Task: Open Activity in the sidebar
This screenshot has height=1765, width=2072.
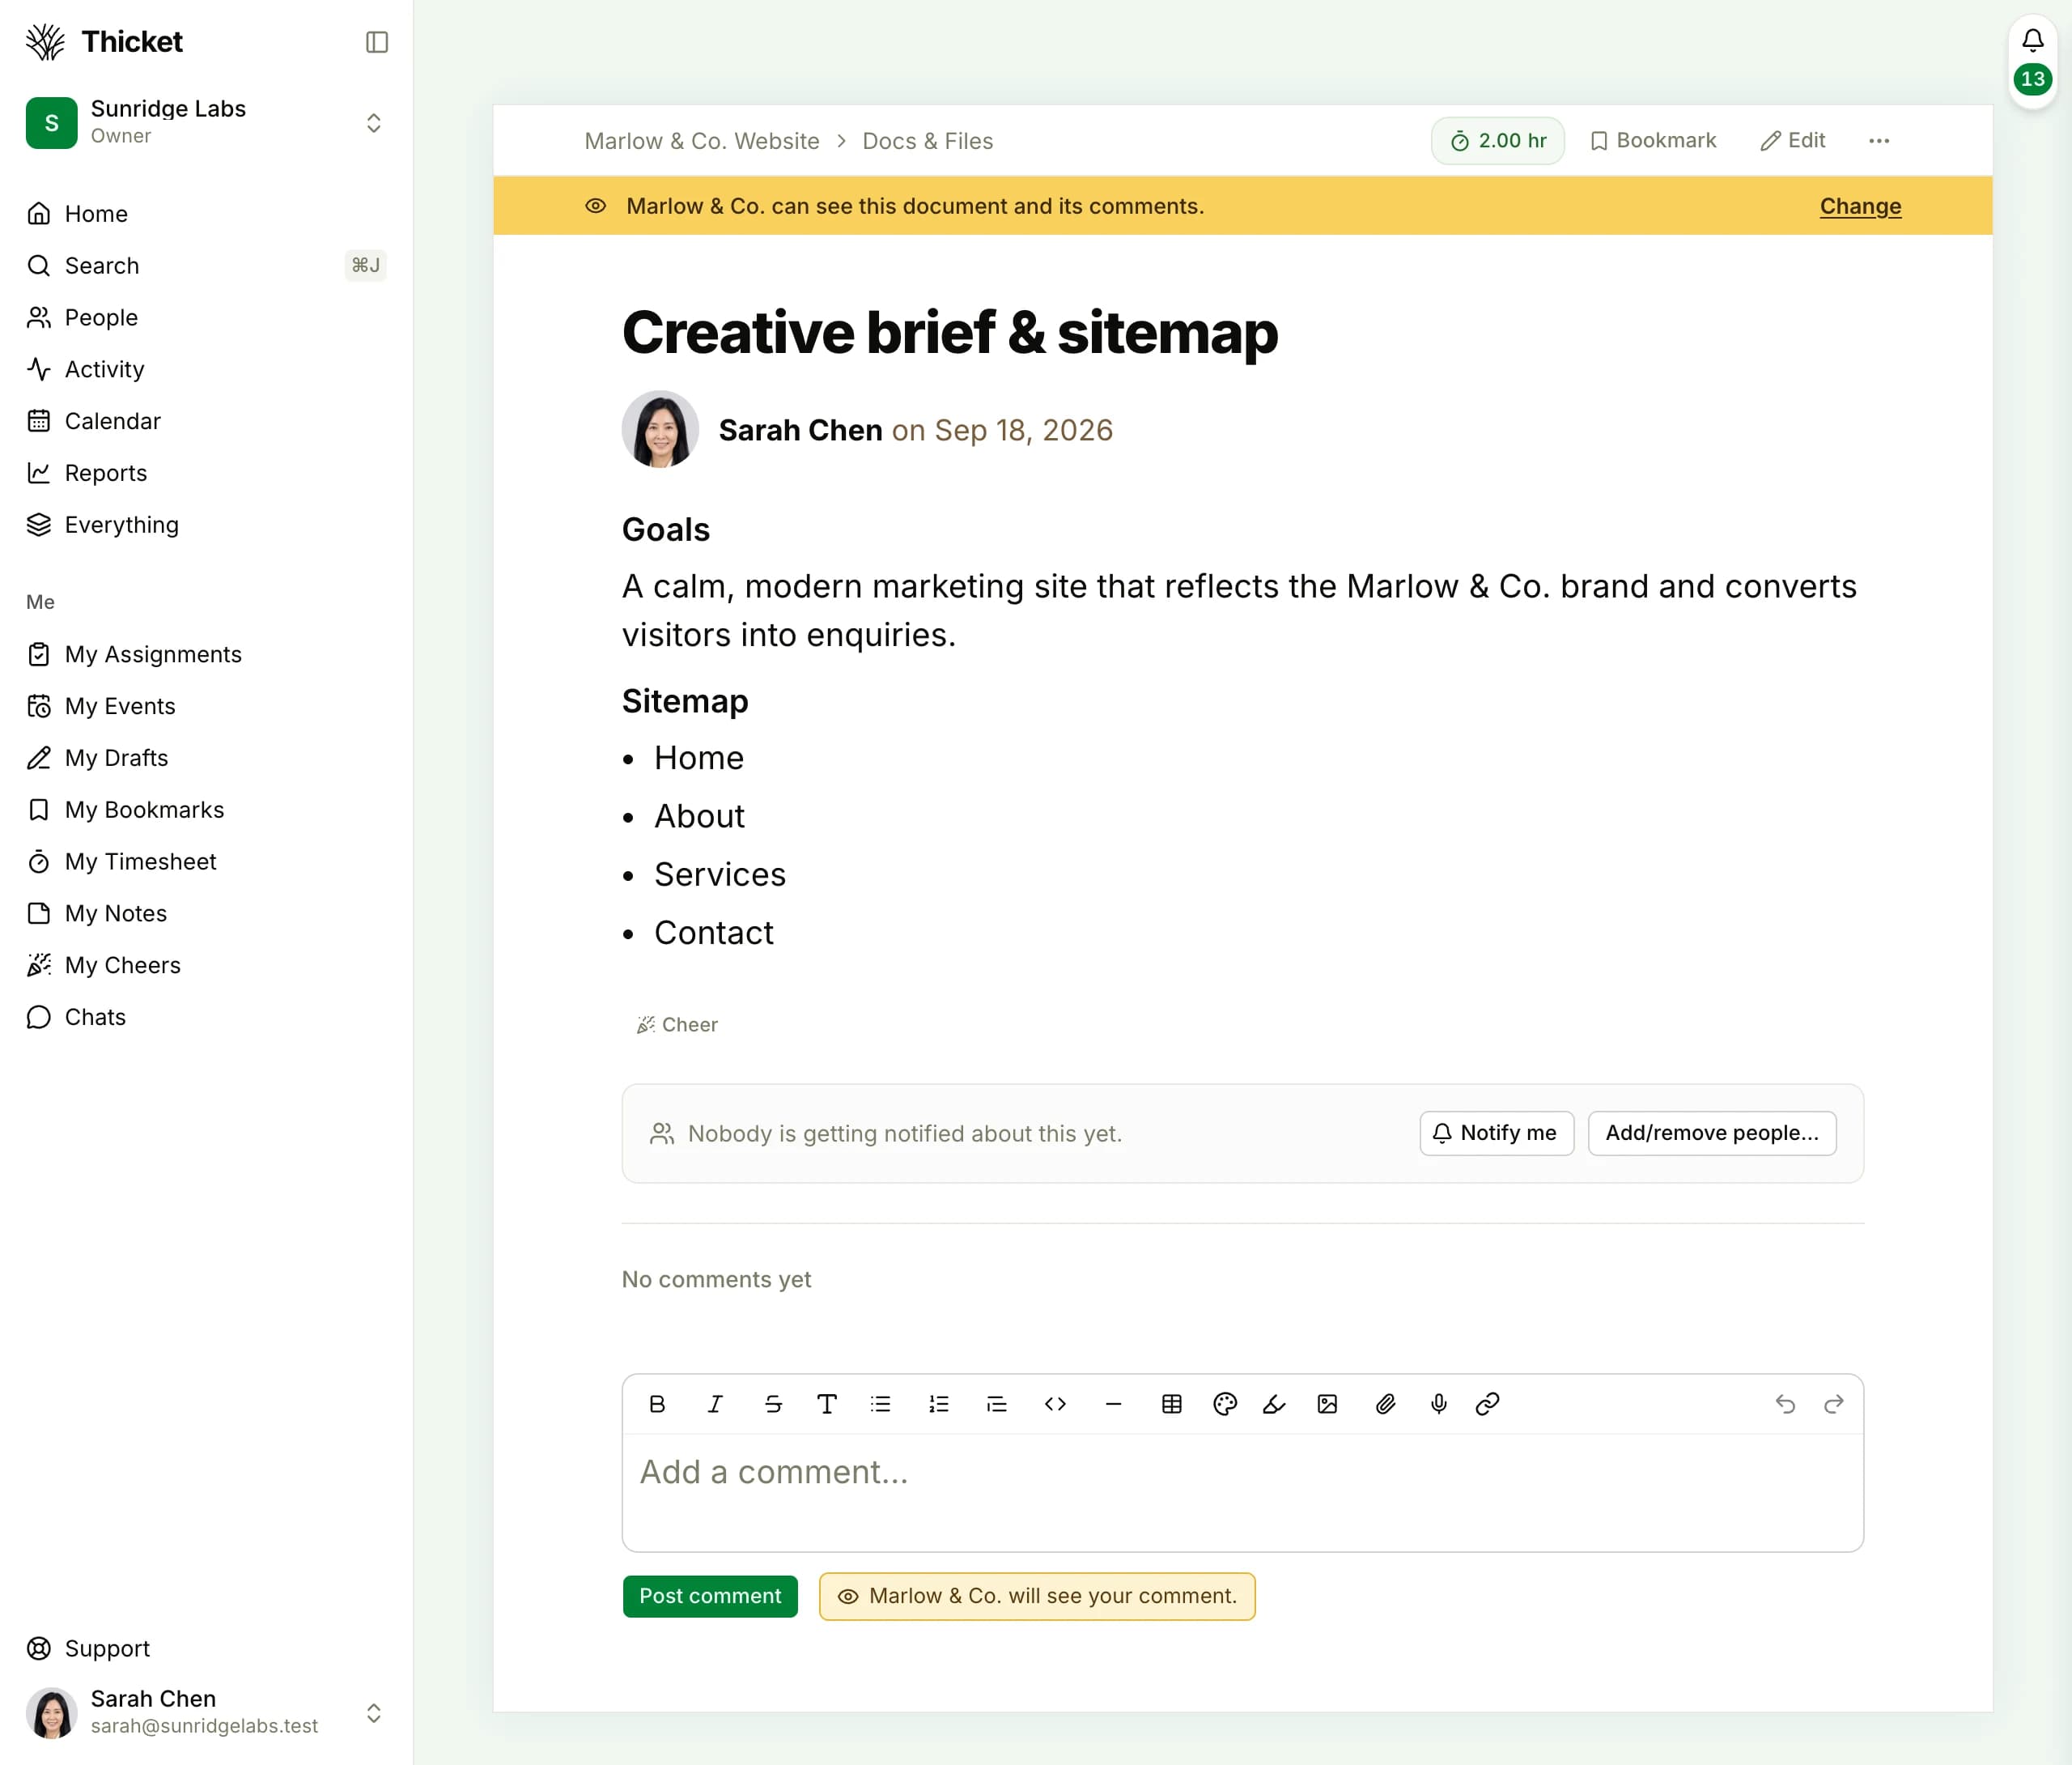Action: [206, 369]
